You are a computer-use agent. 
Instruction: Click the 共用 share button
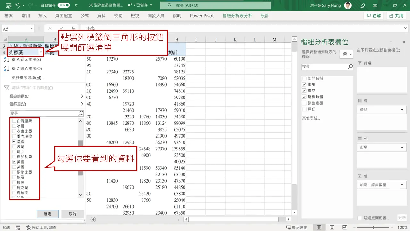pos(396,16)
